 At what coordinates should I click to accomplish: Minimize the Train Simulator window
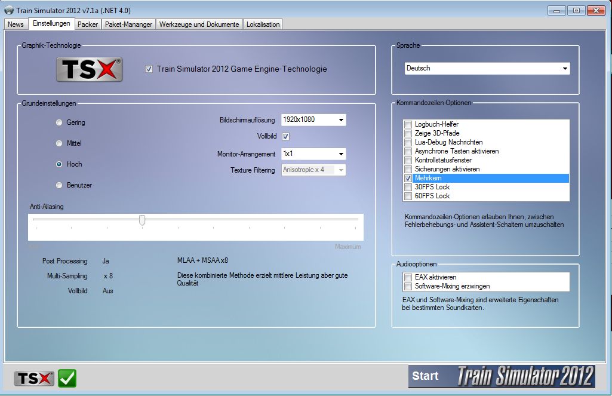tap(556, 11)
